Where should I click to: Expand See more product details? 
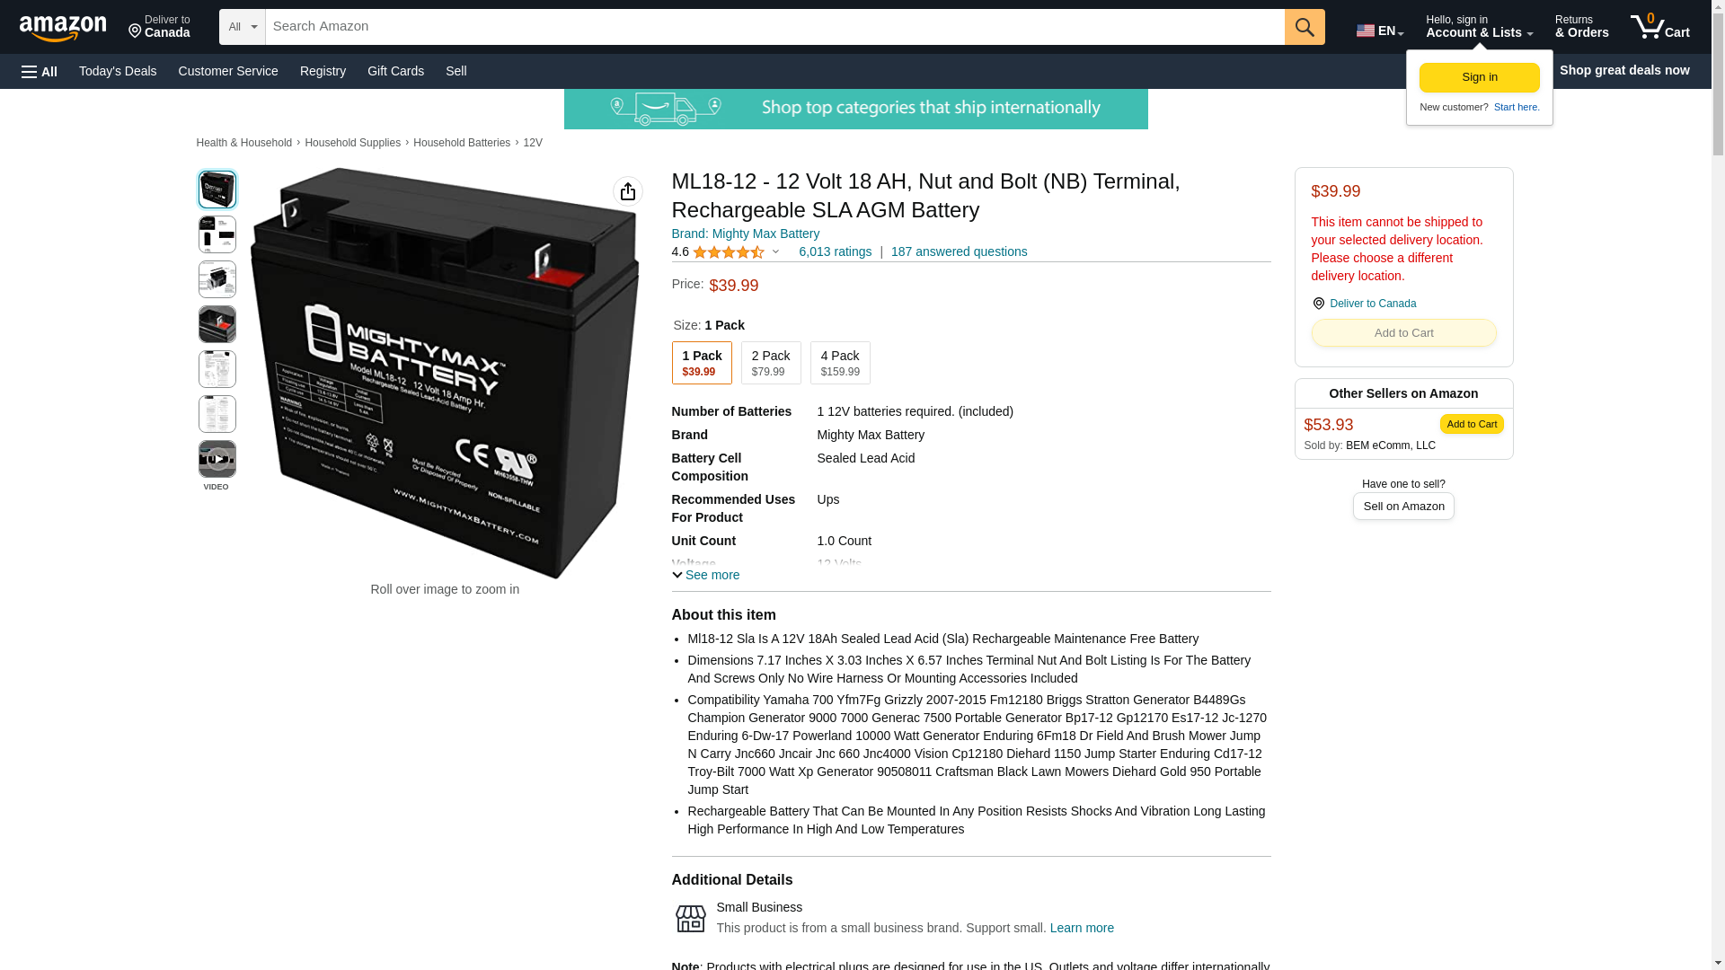(706, 575)
